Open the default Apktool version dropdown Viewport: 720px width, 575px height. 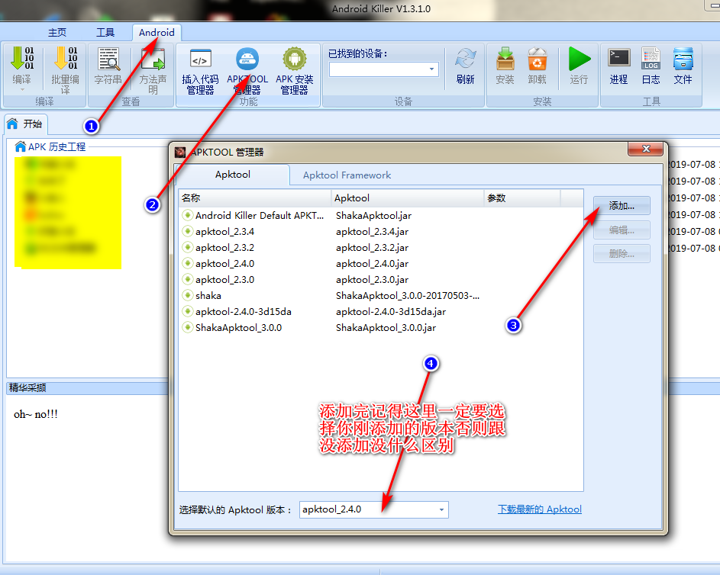(x=441, y=509)
